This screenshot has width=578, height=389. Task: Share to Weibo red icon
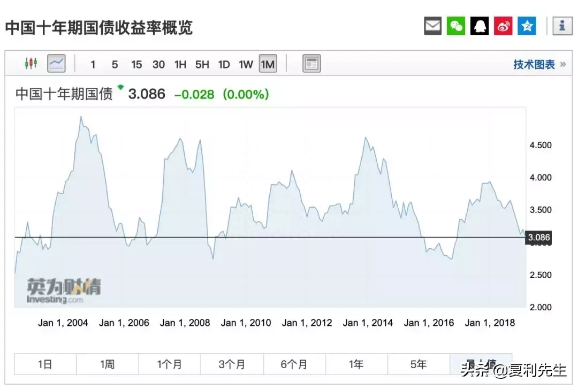click(x=503, y=26)
